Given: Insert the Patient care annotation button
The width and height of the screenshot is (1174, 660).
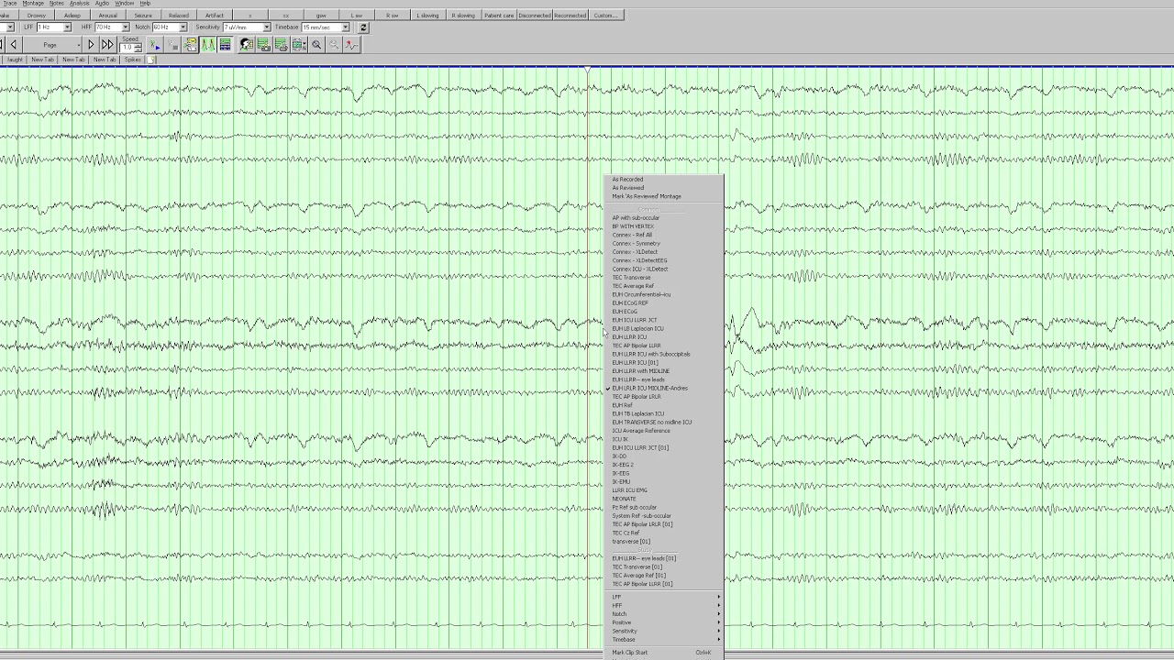Looking at the screenshot, I should [x=499, y=16].
